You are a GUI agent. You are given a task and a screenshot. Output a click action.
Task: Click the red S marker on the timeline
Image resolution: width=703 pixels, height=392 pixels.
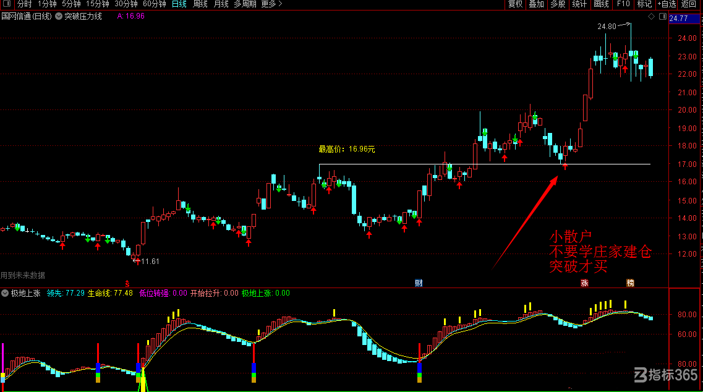pos(127,283)
